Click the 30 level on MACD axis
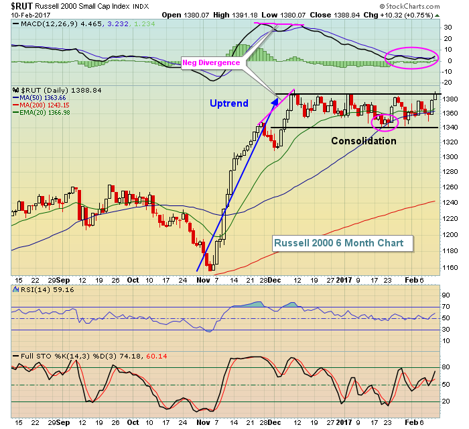The height and width of the screenshot is (429, 469). (x=448, y=28)
